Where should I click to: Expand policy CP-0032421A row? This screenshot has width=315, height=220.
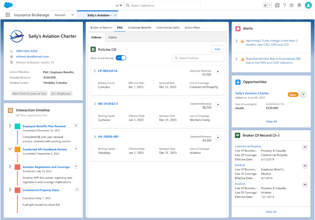tap(95, 71)
